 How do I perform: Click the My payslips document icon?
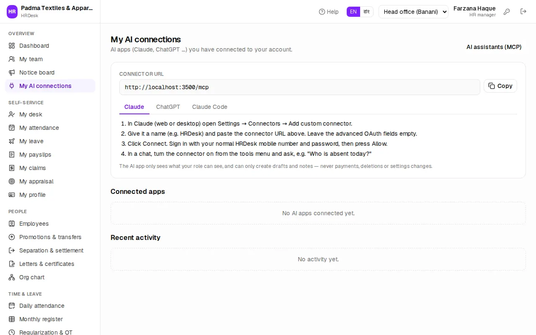[x=12, y=155]
